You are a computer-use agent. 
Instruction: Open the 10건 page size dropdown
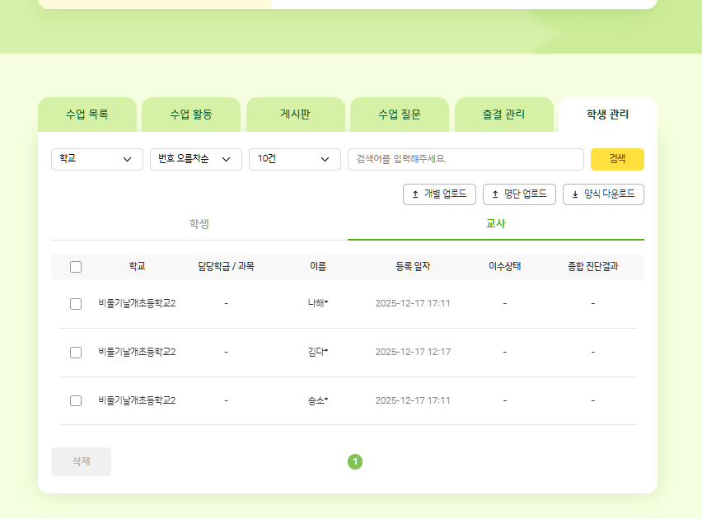[x=295, y=159]
